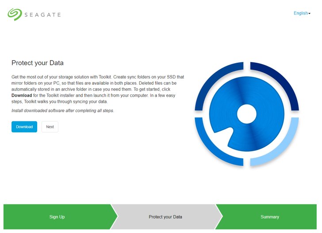Click the blue Toolkit disc graphic

pyautogui.click(x=247, y=114)
